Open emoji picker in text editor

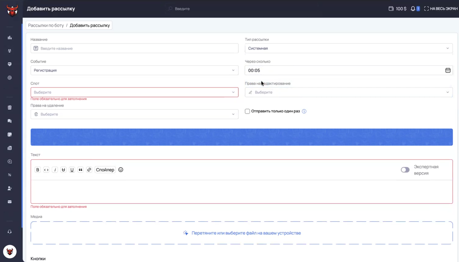click(121, 170)
